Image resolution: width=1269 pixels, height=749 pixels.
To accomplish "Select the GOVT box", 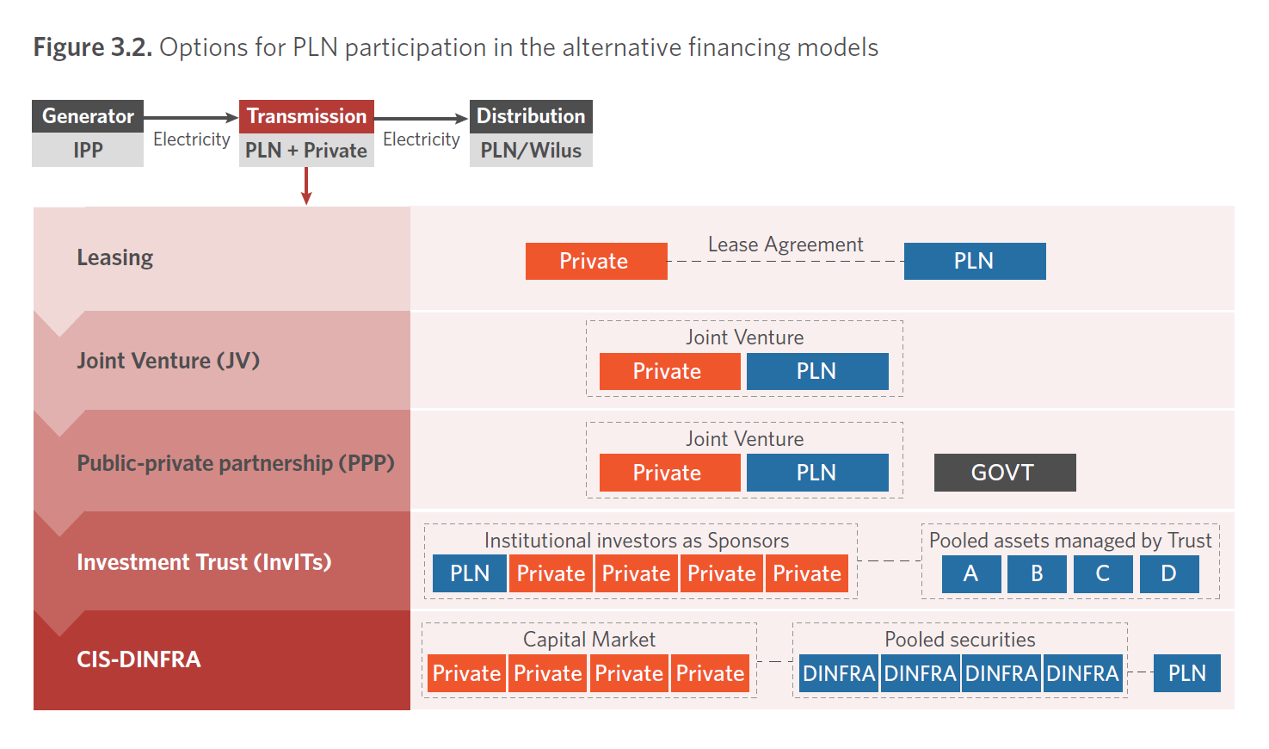I will coord(1005,473).
